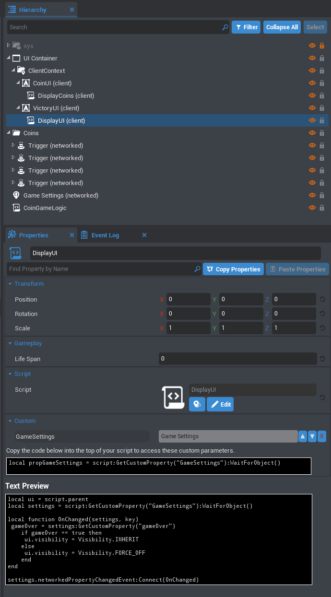Switch to the Event Log tab
The width and height of the screenshot is (331, 597).
coord(105,235)
